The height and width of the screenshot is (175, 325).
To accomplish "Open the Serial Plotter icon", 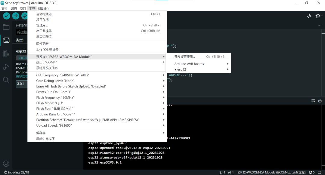I will 309,16.
